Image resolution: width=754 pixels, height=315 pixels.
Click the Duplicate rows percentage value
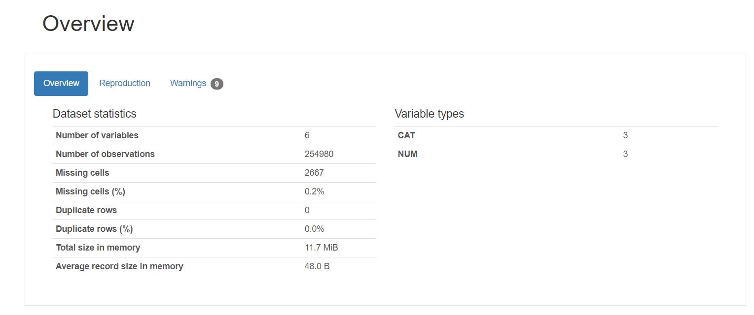(x=314, y=228)
